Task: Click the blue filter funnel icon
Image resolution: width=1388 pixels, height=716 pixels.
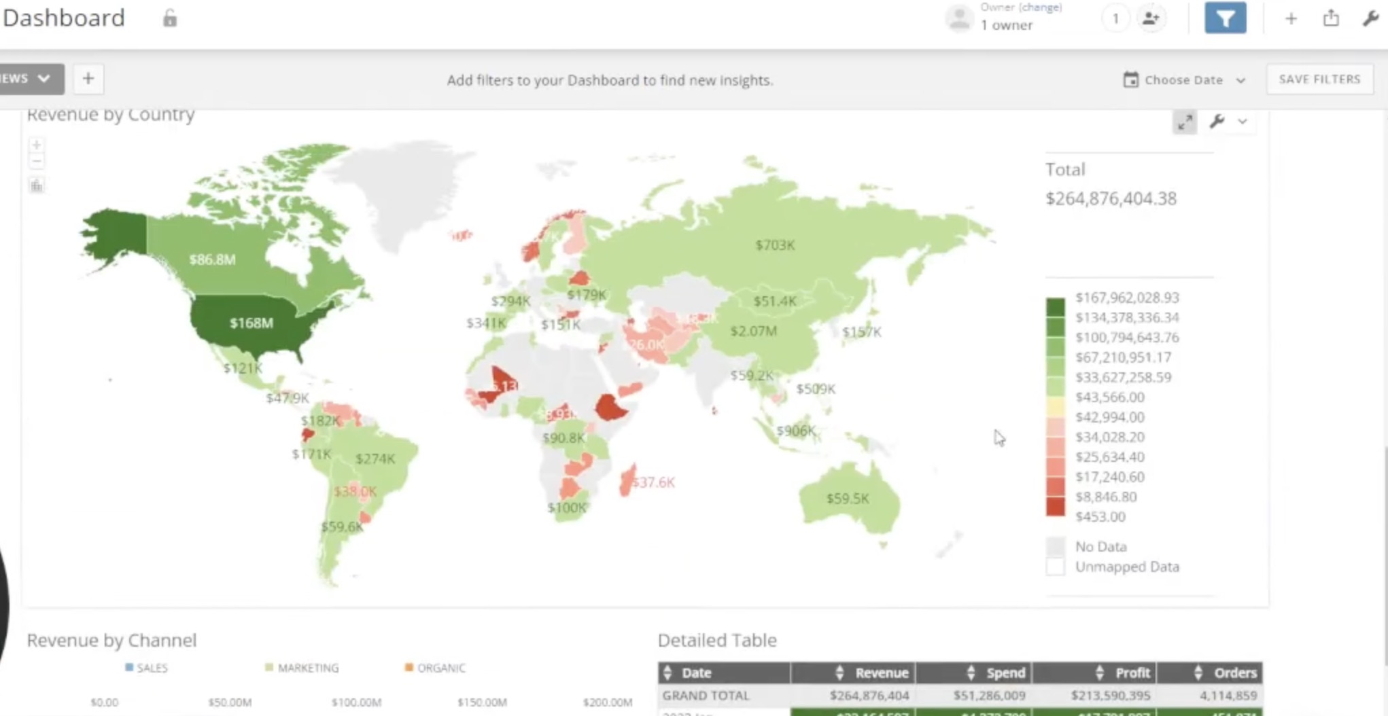Action: [1225, 18]
